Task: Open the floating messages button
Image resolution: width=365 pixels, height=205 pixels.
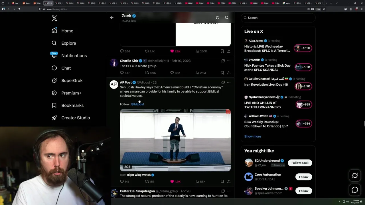Action: point(355,190)
